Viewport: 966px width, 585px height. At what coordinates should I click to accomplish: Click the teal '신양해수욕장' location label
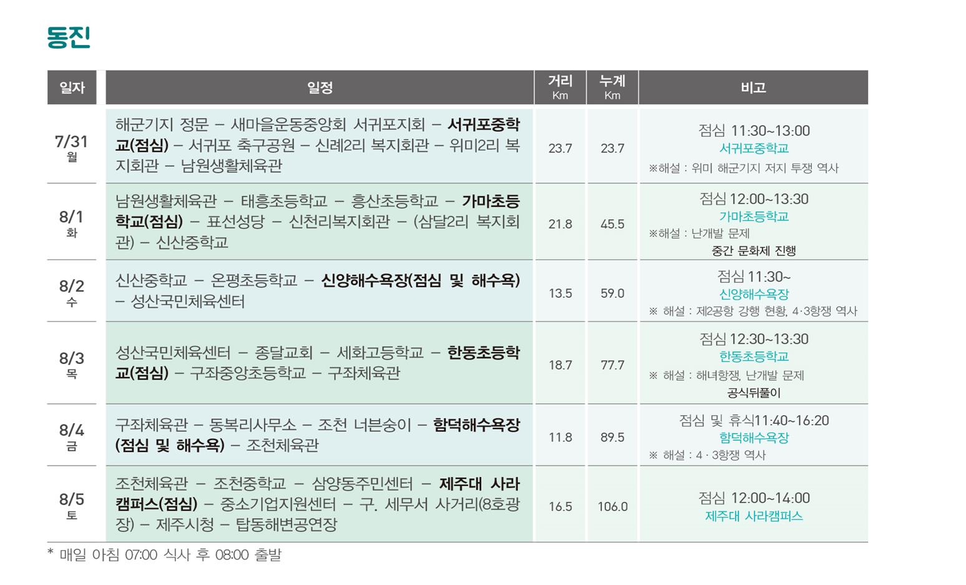click(x=754, y=294)
